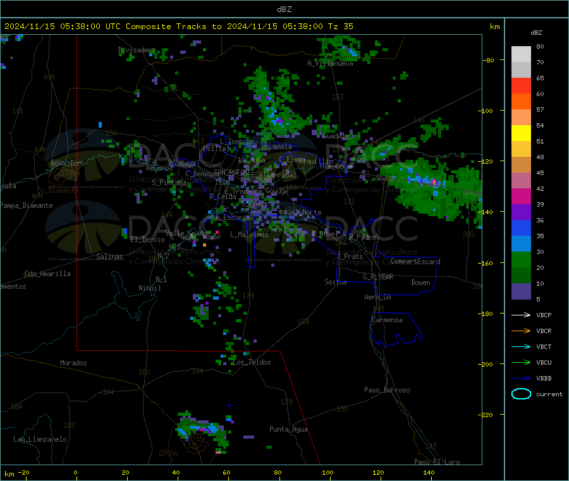Click the 100 km horizontal axis tick label
Image resolution: width=569 pixels, height=481 pixels.
click(327, 472)
